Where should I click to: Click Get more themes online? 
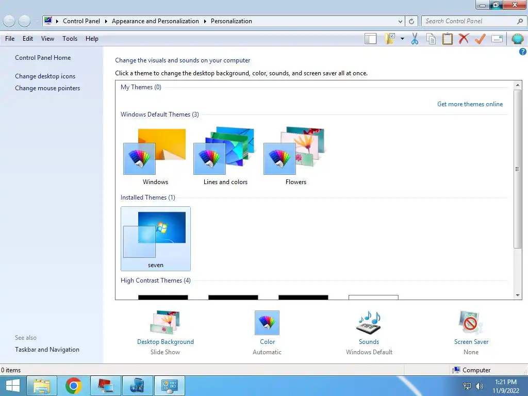click(x=470, y=104)
